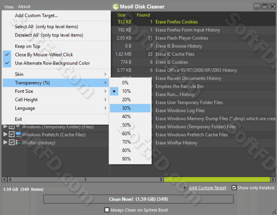Select 10% transparency radio option
This screenshot has width=277, height=215.
[x=130, y=91]
